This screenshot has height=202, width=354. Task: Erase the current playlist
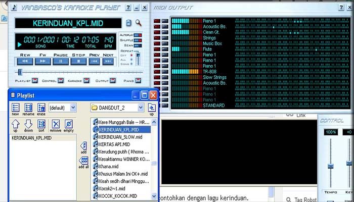(41, 110)
